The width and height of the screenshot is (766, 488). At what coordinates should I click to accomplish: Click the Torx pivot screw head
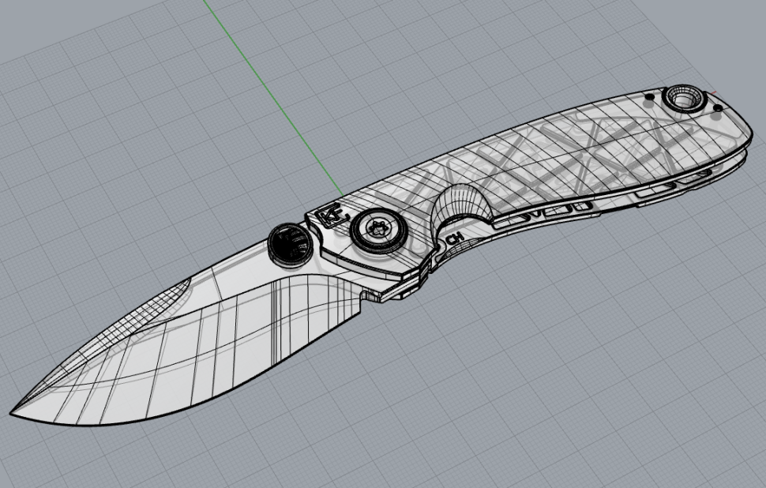[379, 227]
